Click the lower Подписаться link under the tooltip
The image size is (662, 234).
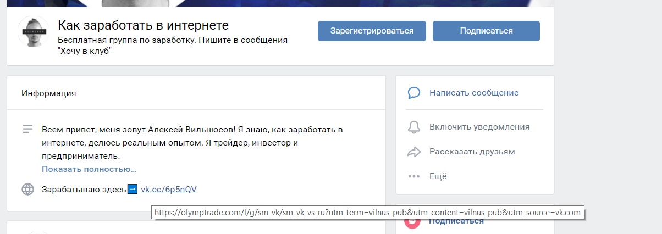click(456, 221)
